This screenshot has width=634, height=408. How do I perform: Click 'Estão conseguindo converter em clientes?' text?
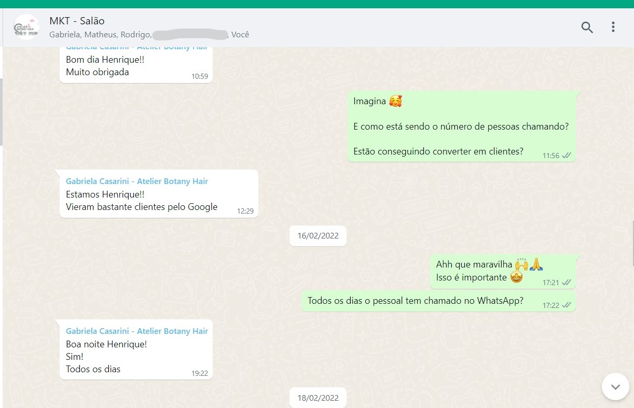pos(438,151)
